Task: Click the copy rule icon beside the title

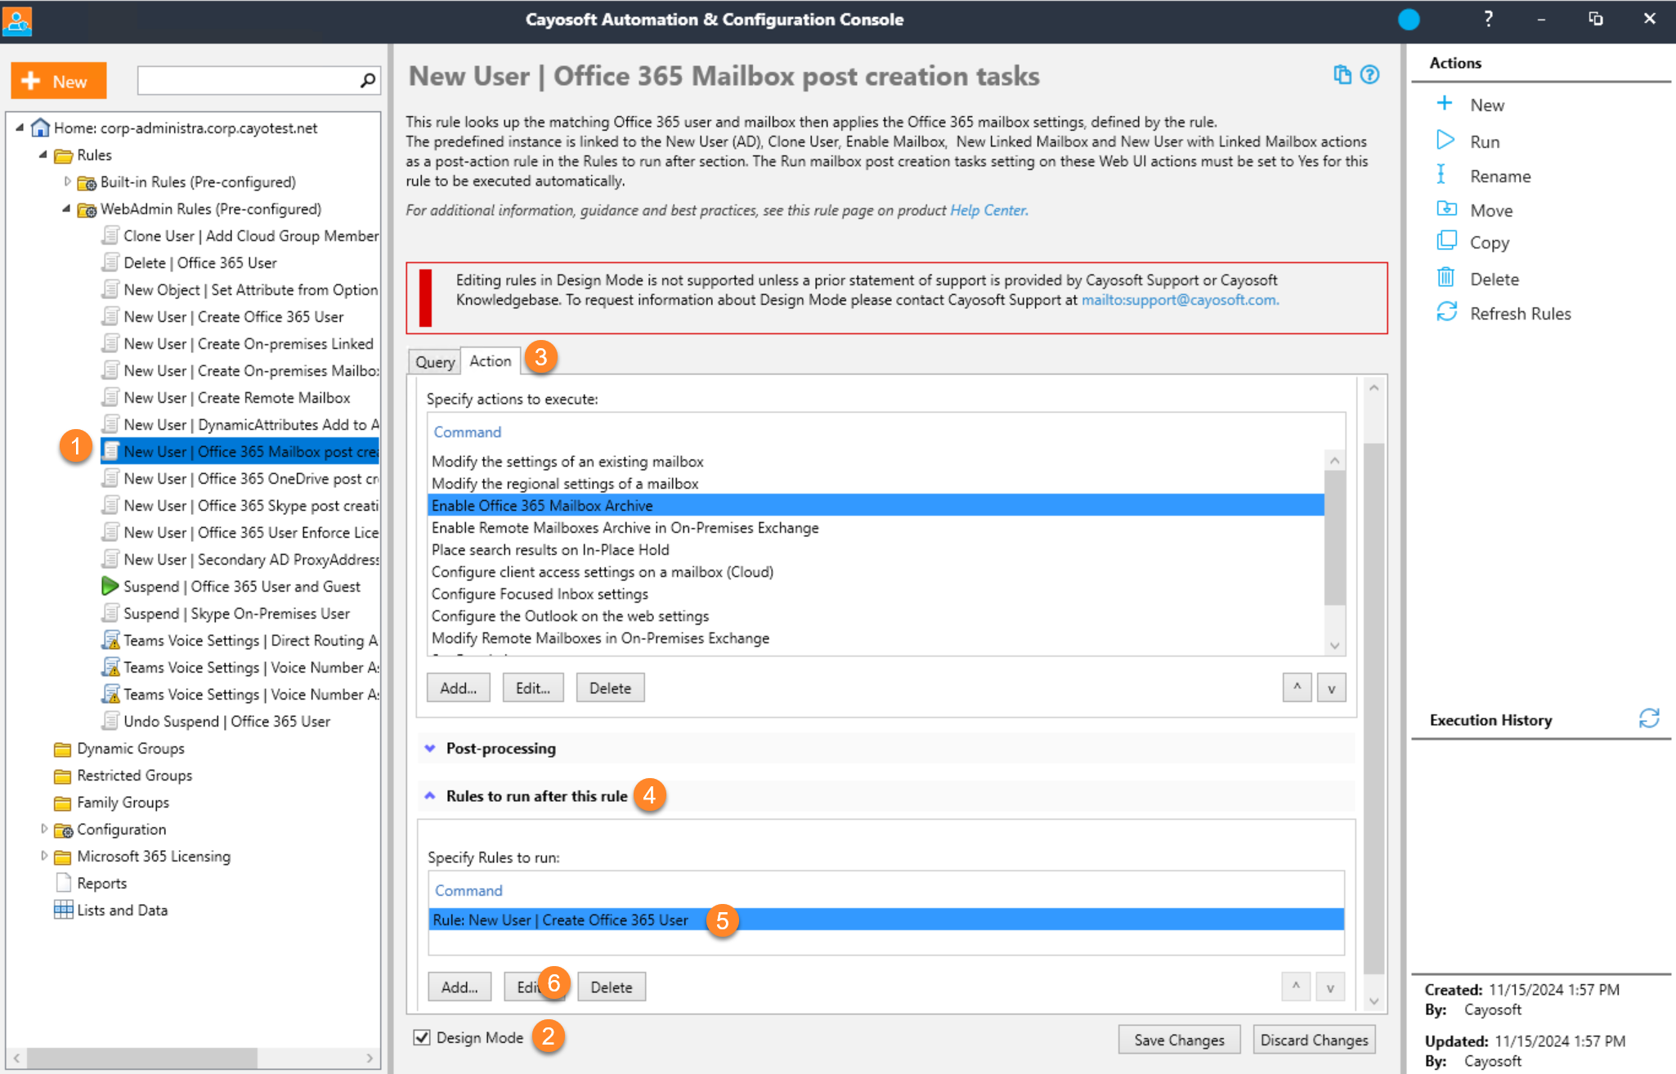Action: pyautogui.click(x=1342, y=75)
